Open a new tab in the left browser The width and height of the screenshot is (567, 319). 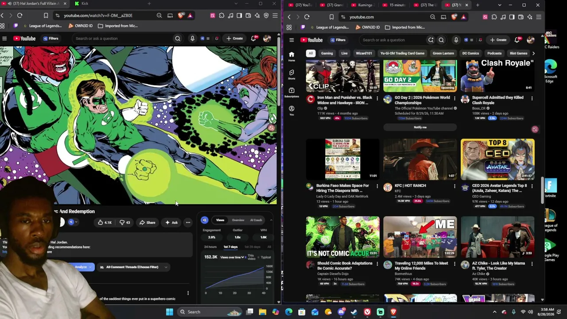point(149,4)
